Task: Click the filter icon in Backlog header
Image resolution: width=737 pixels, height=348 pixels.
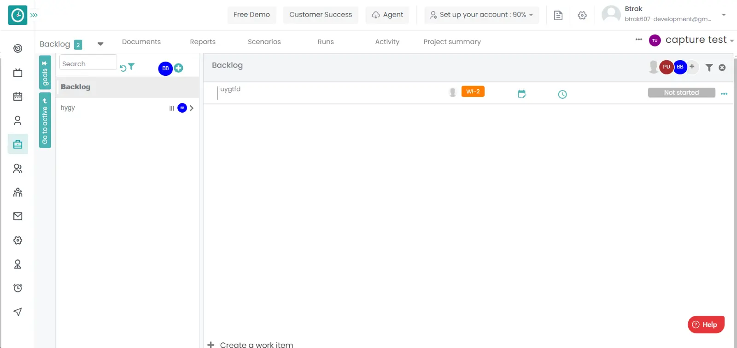Action: 709,68
